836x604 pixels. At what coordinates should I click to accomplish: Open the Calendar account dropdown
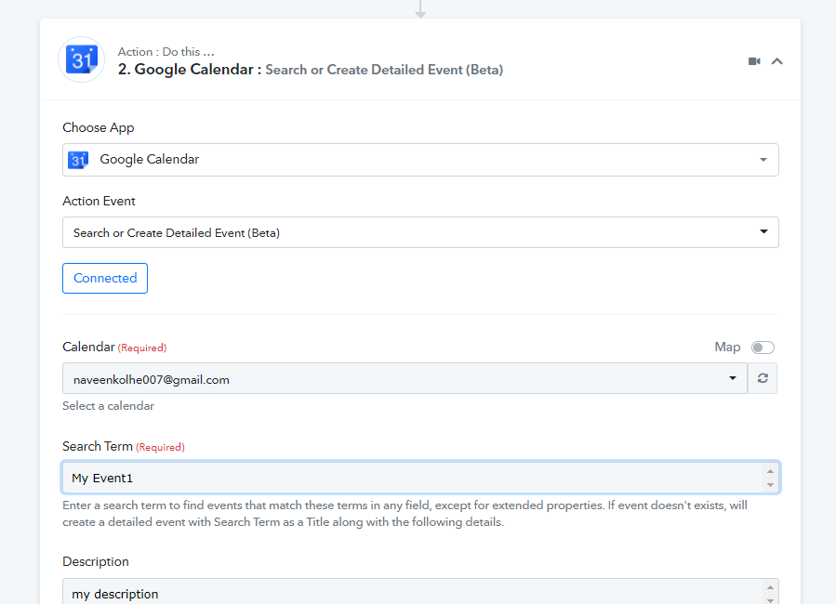[x=405, y=379]
